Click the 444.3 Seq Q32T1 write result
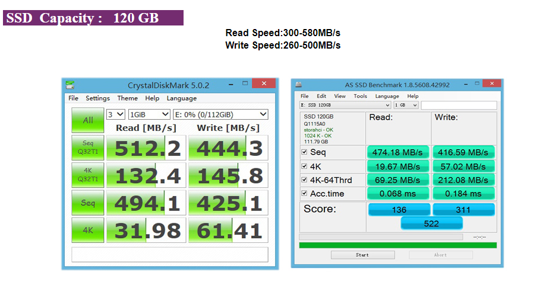This screenshot has height=285, width=537. pos(228,148)
